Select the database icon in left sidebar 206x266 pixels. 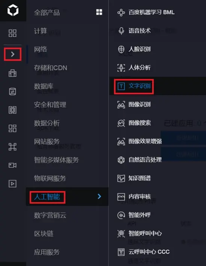click(x=12, y=91)
